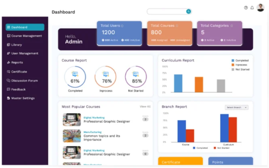Open the Discussion Forum menu item
Viewport: 269px width, 168px height.
coord(24,81)
